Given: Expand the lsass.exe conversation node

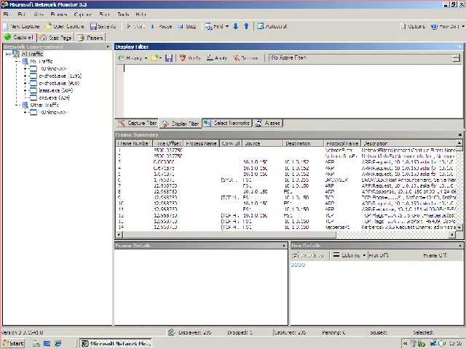Looking at the screenshot, I should pyautogui.click(x=25, y=90).
